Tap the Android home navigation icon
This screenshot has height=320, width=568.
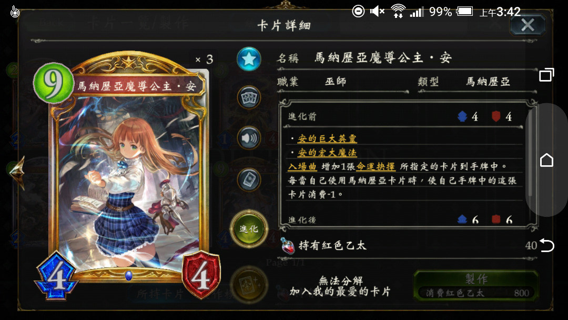click(546, 160)
